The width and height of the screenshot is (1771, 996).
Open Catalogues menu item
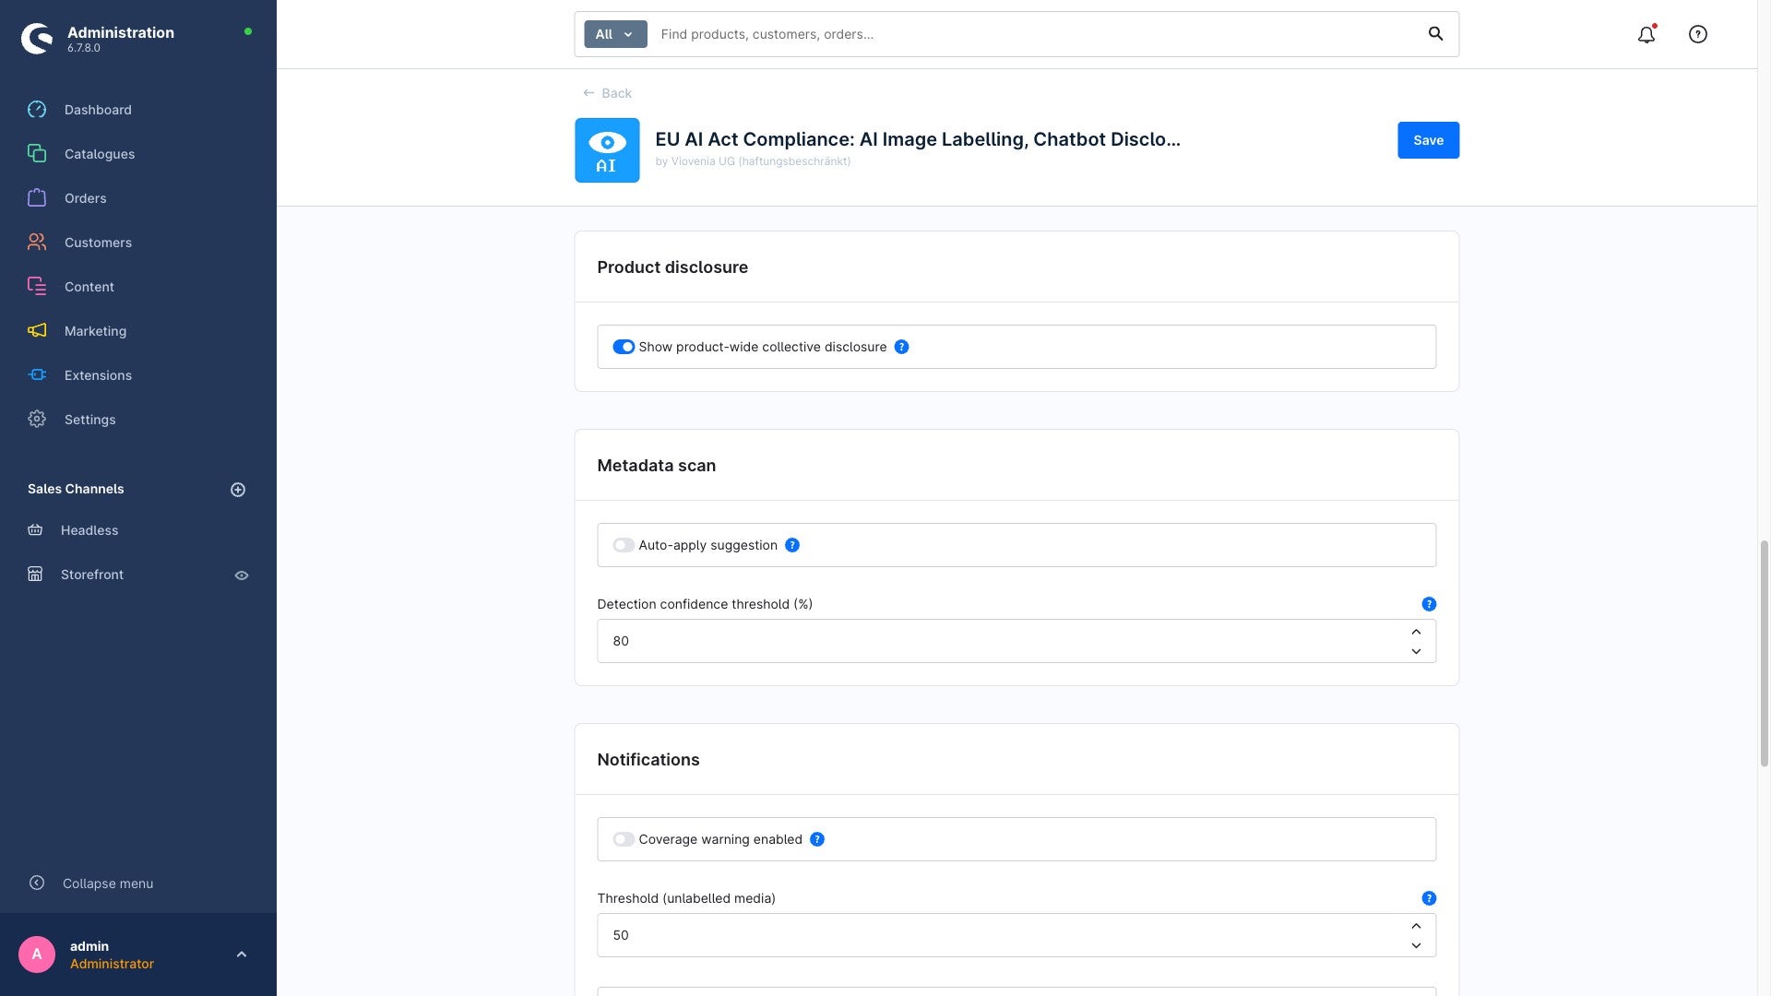pyautogui.click(x=100, y=154)
